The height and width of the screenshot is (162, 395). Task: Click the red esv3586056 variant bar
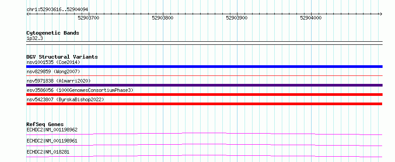pos(204,95)
